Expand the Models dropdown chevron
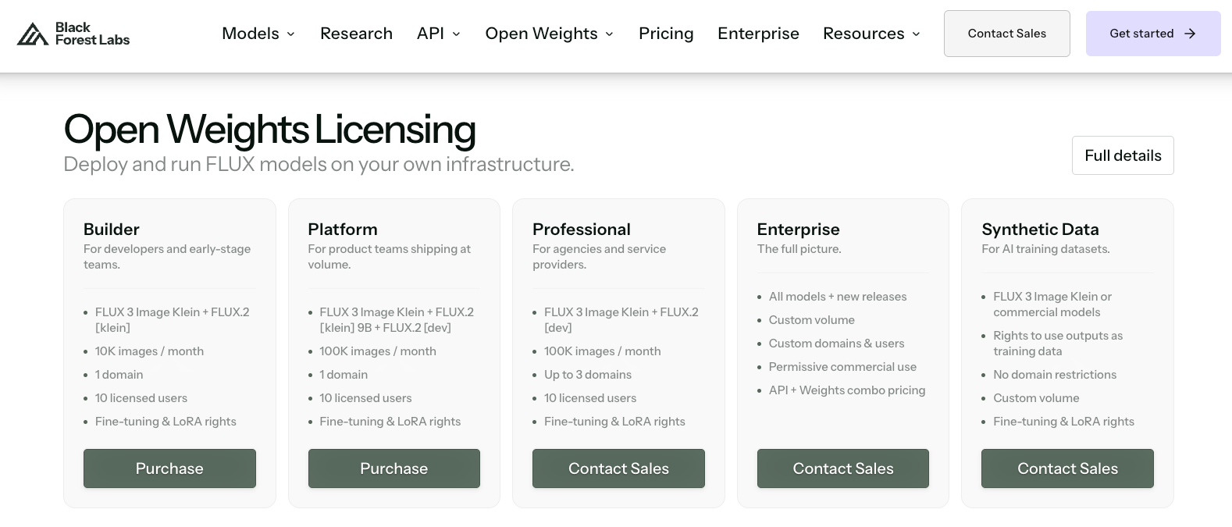The height and width of the screenshot is (527, 1232). pyautogui.click(x=291, y=34)
